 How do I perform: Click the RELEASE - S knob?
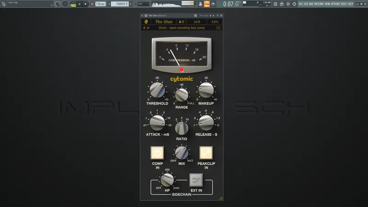tap(206, 123)
